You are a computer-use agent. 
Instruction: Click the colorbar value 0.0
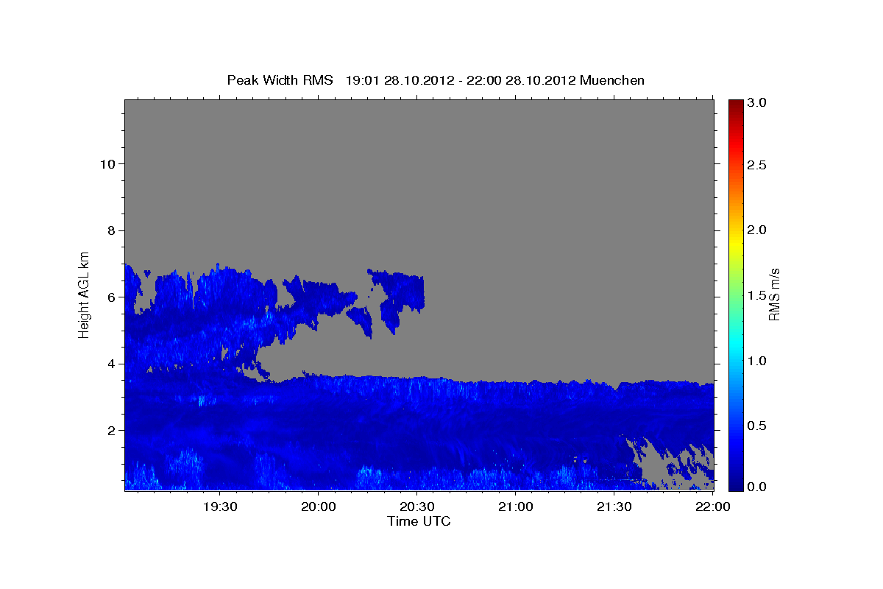coord(757,487)
